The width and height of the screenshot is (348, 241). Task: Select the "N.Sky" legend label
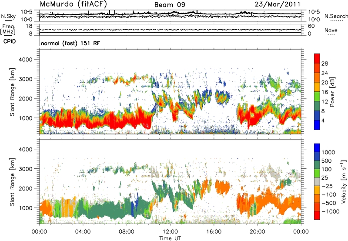pyautogui.click(x=8, y=16)
